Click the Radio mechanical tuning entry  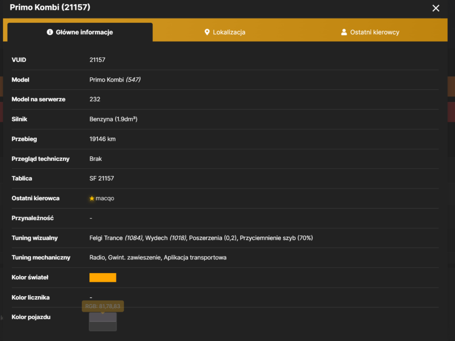point(97,258)
